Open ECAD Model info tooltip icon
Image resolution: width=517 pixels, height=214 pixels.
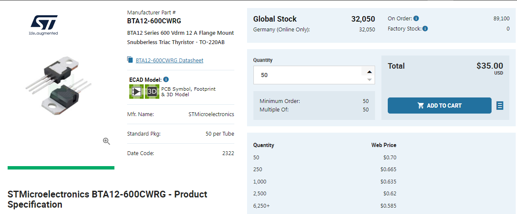[166, 79]
